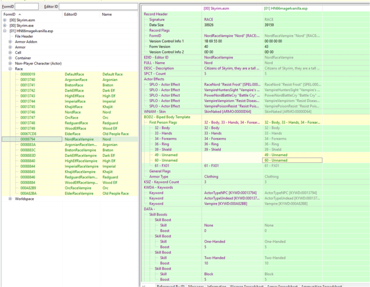
Task: Select File Header tree item
Action: (24, 36)
